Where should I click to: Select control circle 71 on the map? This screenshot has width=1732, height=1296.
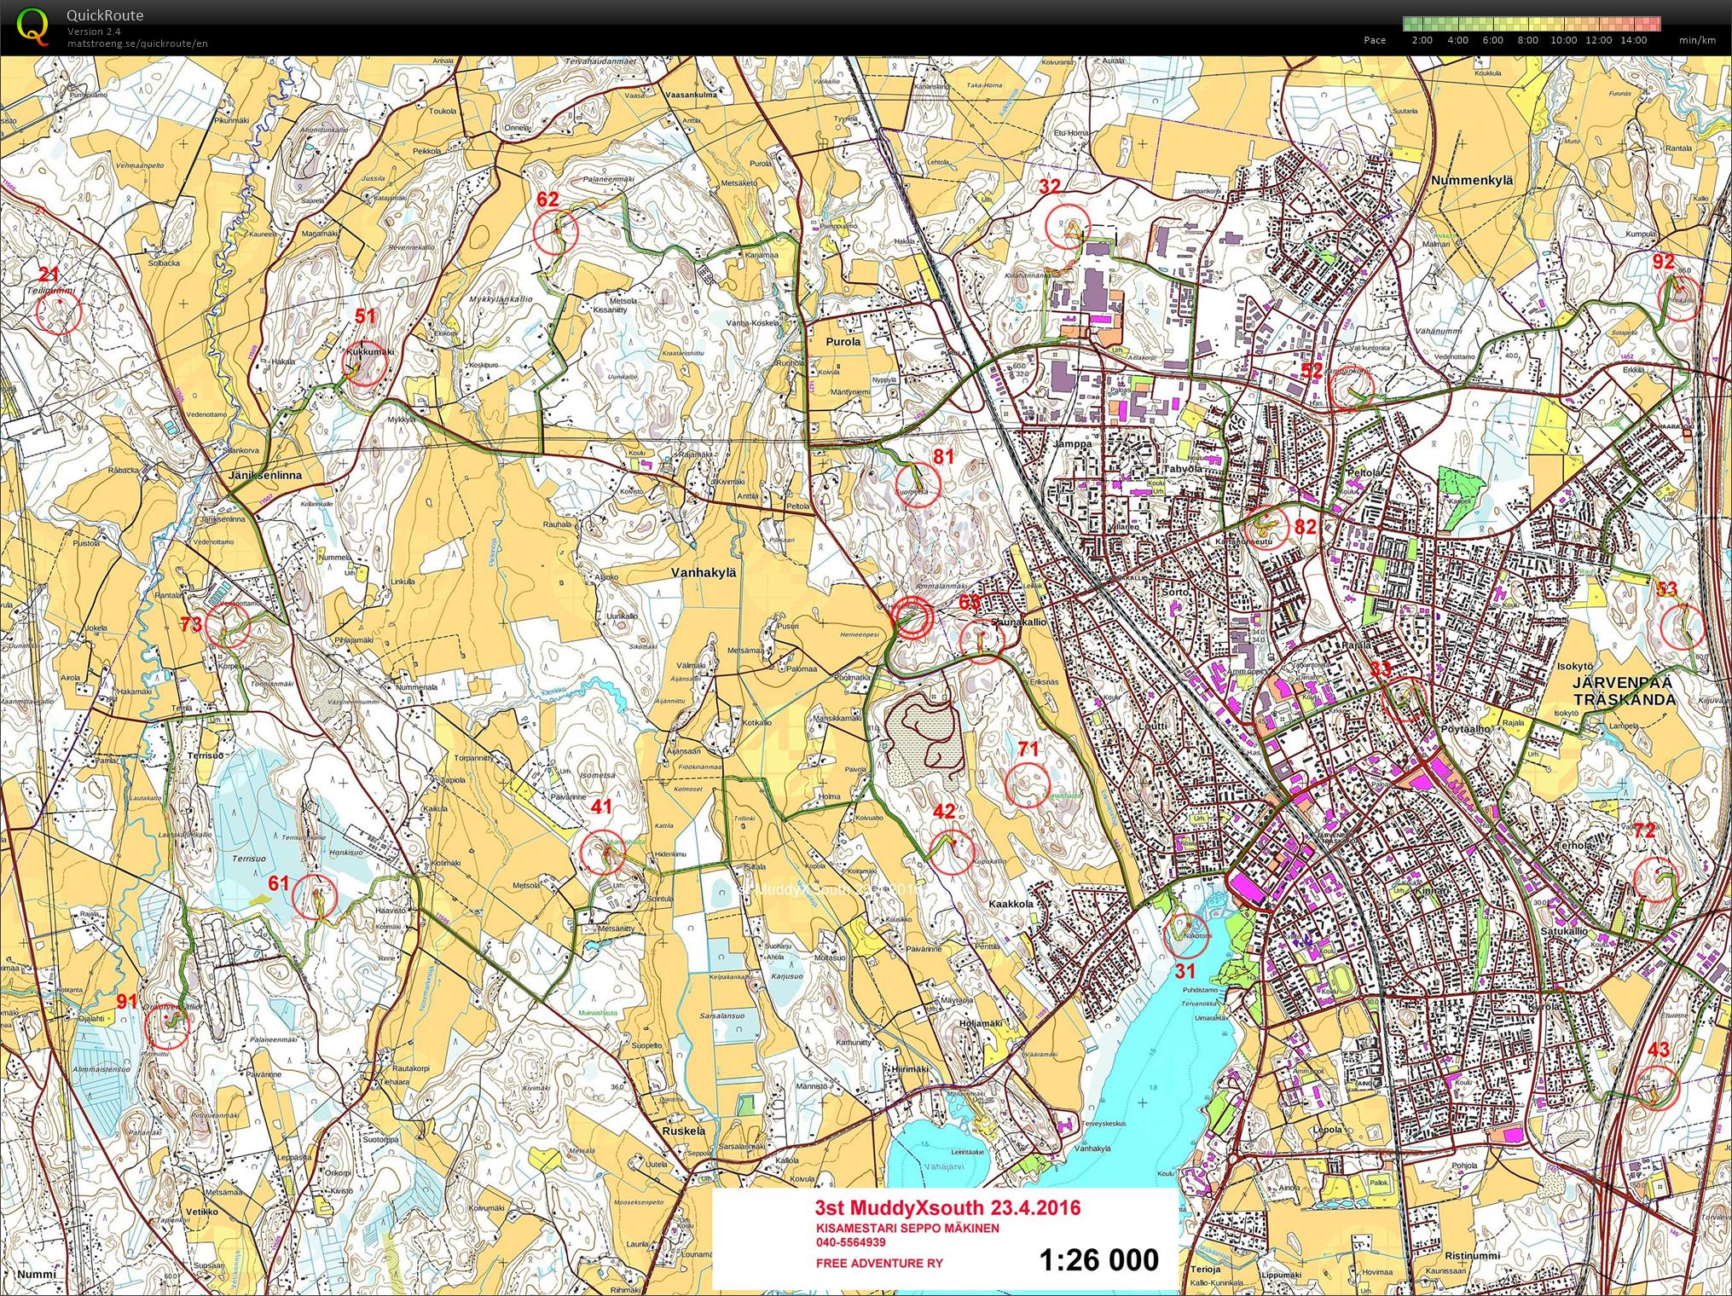(x=1027, y=784)
